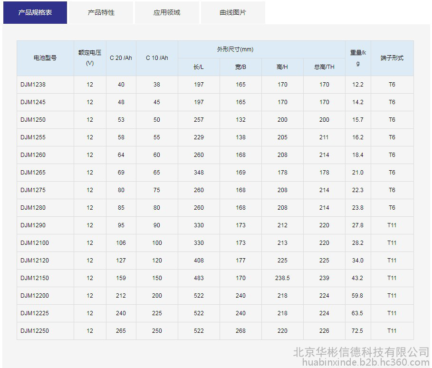Click weight value 21.0 in DJM1265 row
This screenshot has height=368, width=432.
[x=357, y=173]
